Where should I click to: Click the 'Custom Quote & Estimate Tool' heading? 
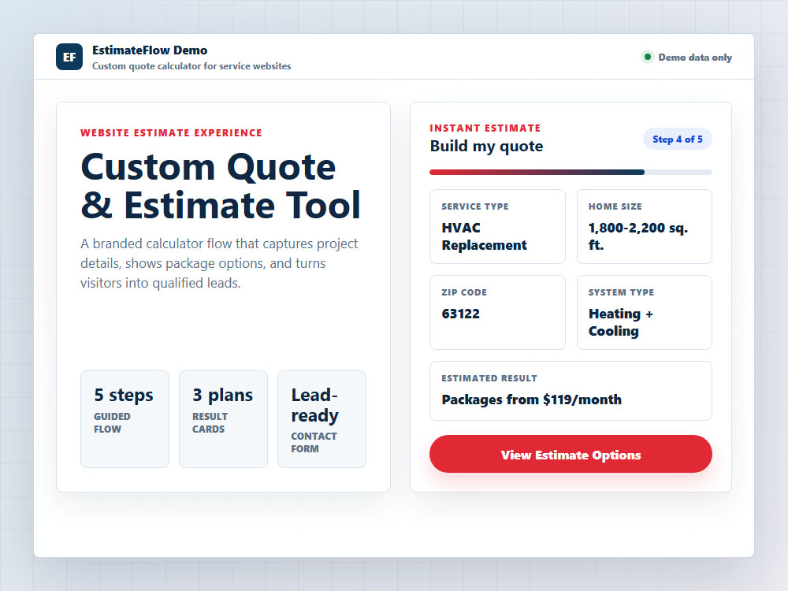tap(221, 186)
